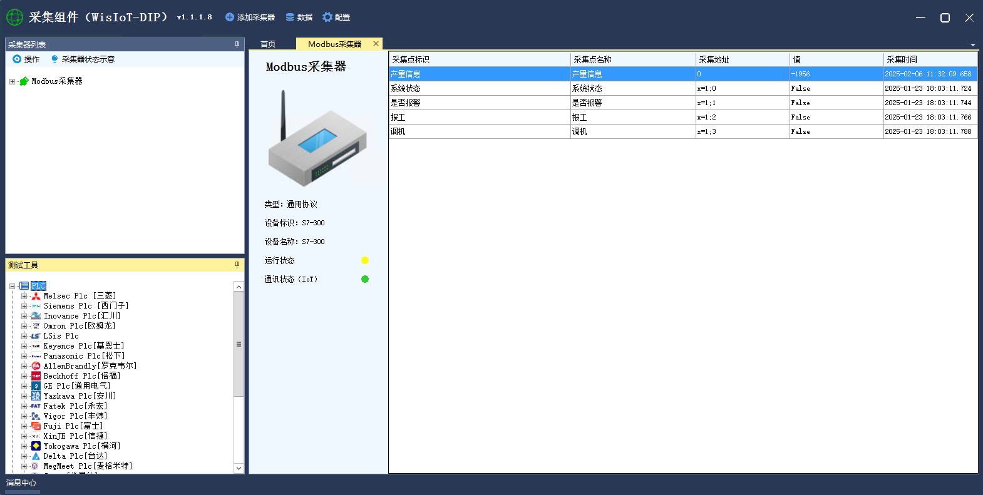
Task: Open the 数据 menu
Action: tap(299, 18)
